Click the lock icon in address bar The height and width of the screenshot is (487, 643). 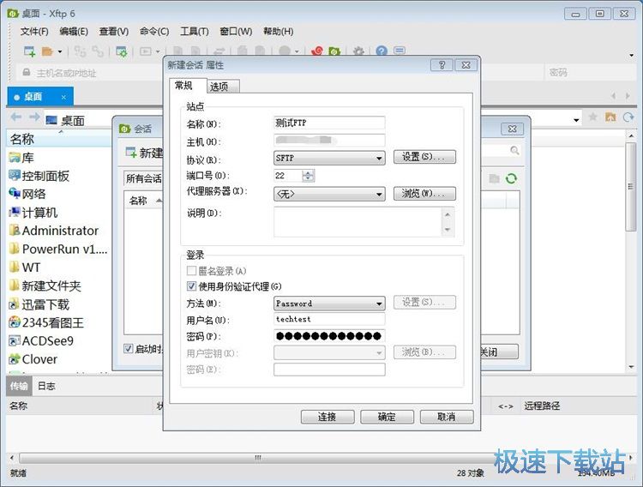[27, 72]
